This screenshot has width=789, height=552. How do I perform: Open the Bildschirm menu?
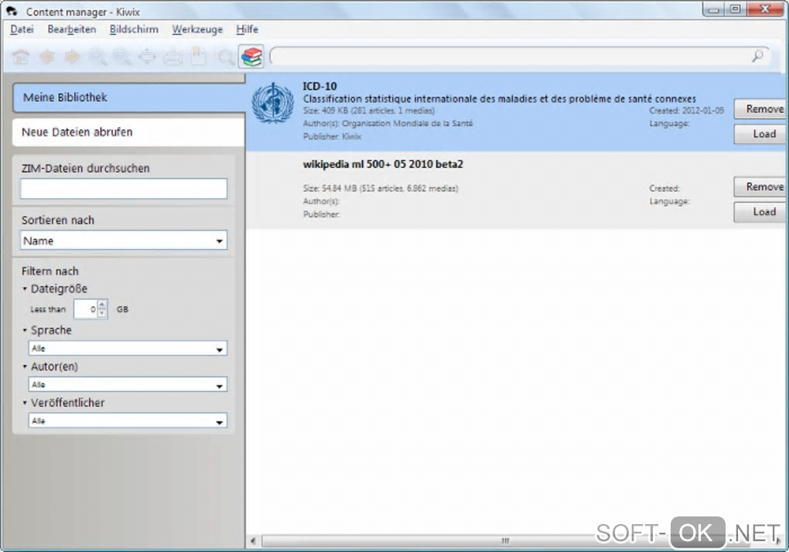coord(134,29)
